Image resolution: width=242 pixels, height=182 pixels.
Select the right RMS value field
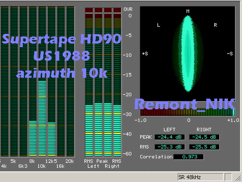click(204, 147)
